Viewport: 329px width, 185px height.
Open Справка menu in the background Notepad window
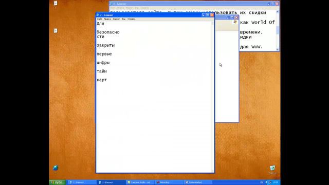point(145,8)
